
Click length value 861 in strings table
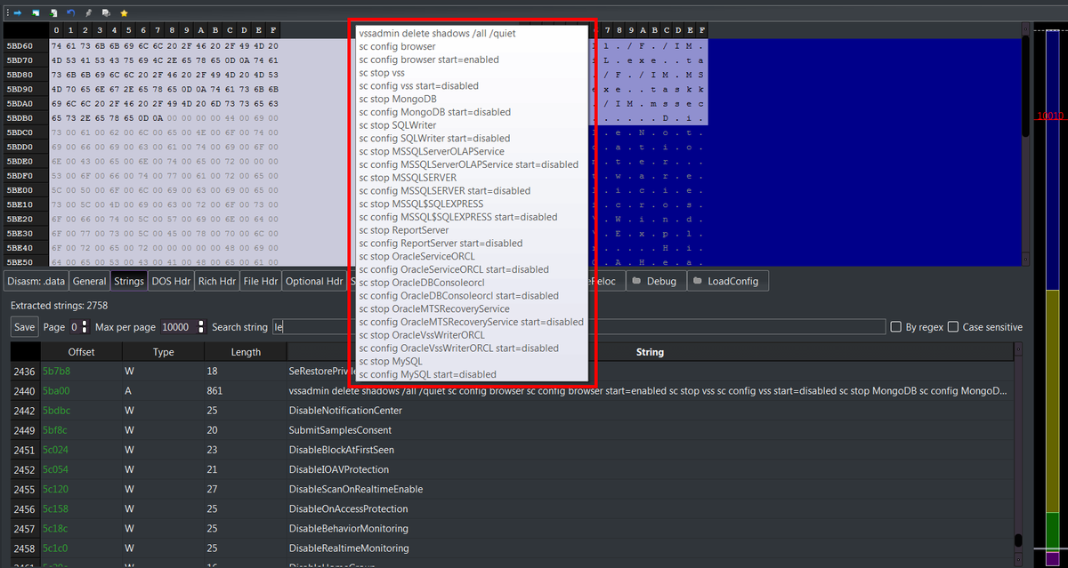[214, 390]
